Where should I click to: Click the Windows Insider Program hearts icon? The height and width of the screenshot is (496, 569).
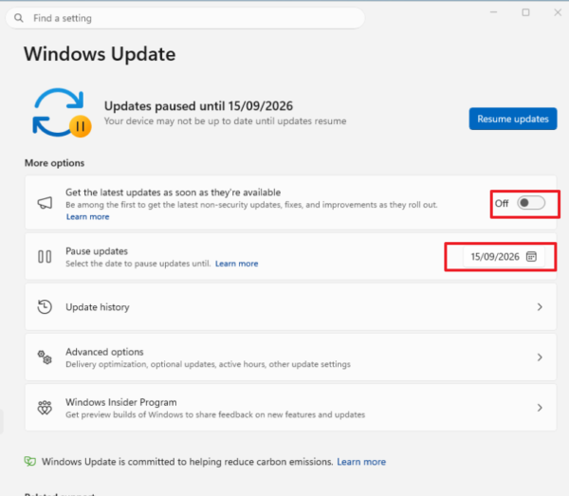click(45, 408)
